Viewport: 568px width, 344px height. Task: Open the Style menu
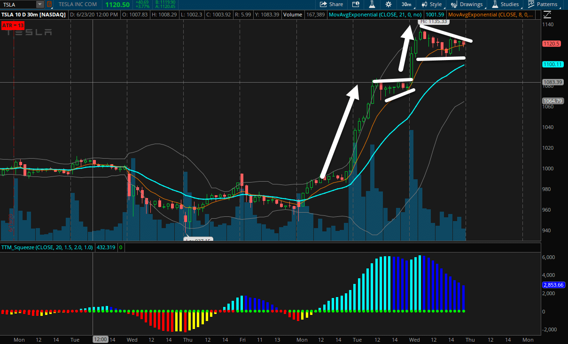click(x=433, y=4)
